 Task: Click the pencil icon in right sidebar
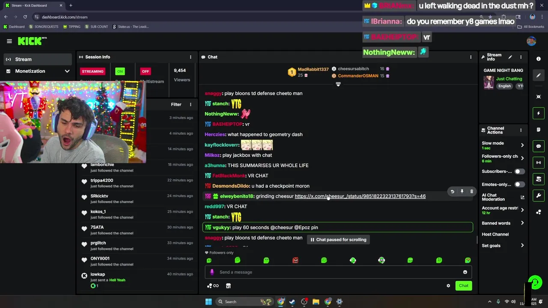[539, 75]
